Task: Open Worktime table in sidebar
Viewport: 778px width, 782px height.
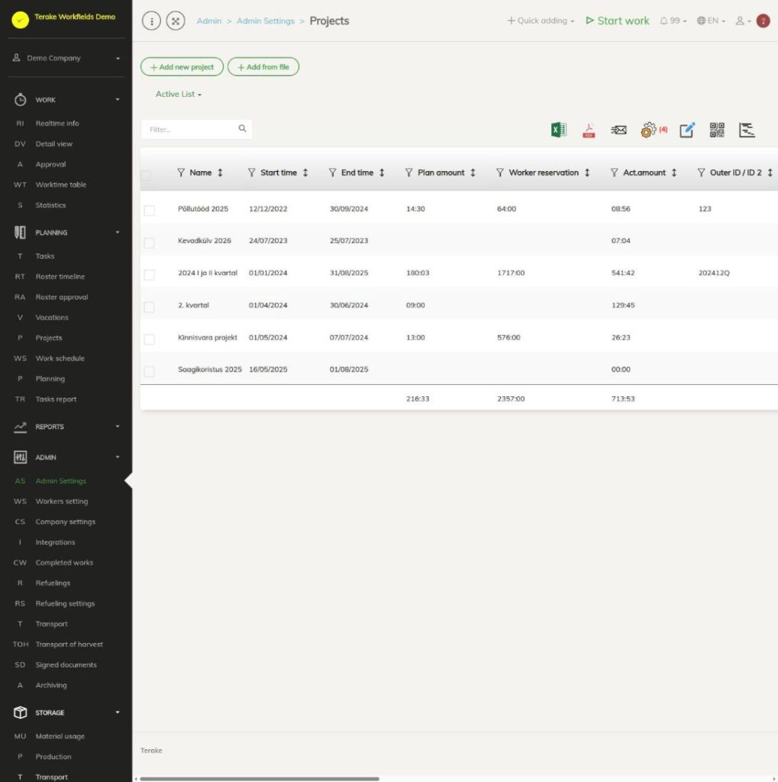Action: pos(61,185)
